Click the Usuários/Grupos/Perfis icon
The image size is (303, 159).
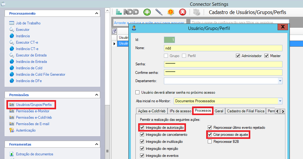click(x=12, y=104)
